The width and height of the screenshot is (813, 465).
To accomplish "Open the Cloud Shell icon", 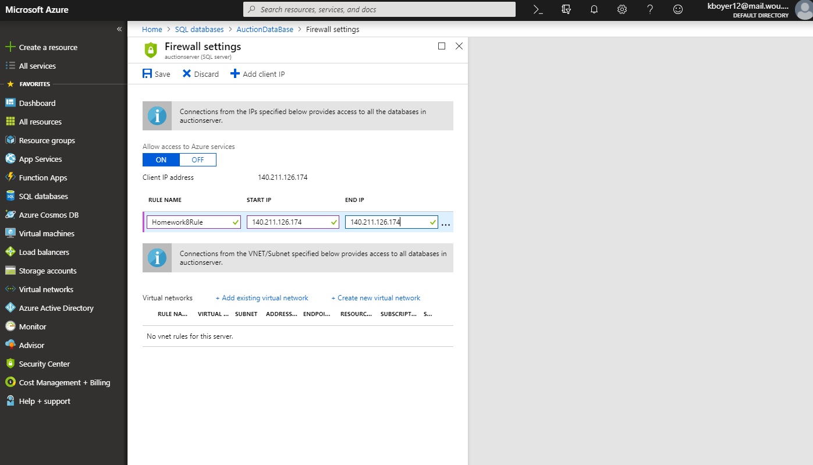I will (538, 9).
